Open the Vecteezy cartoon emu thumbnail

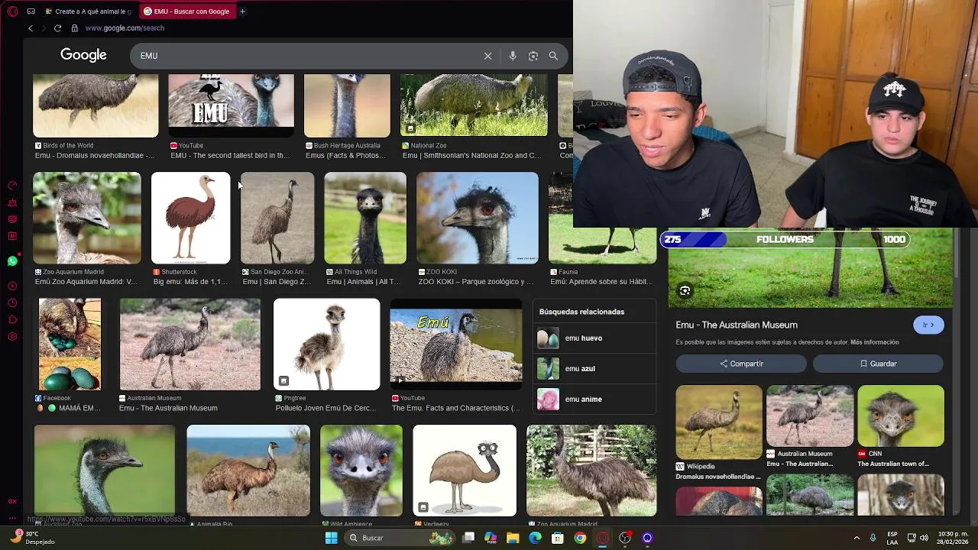coord(465,471)
